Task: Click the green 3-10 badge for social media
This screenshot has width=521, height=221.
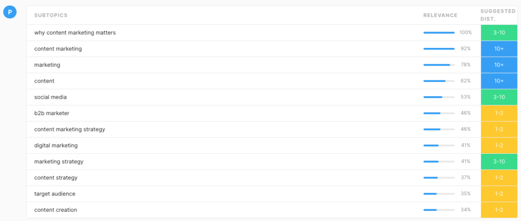Action: (x=499, y=97)
